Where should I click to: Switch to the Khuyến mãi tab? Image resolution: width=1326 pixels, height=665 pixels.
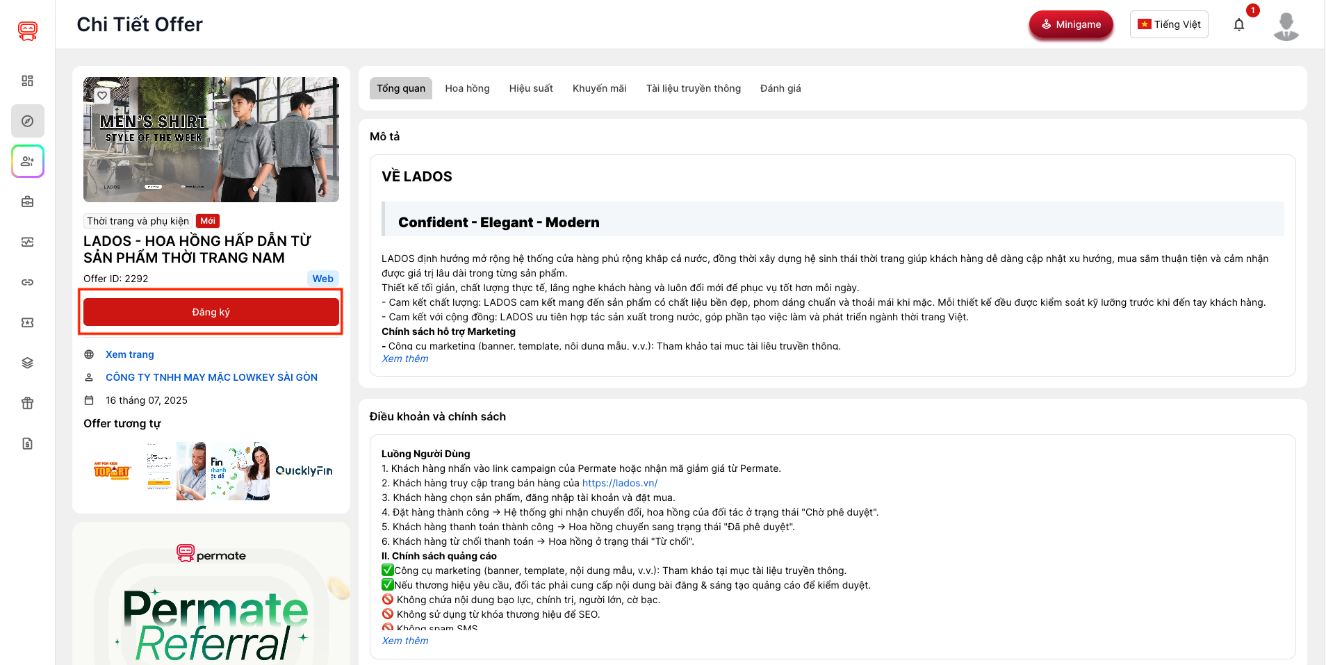tap(599, 88)
